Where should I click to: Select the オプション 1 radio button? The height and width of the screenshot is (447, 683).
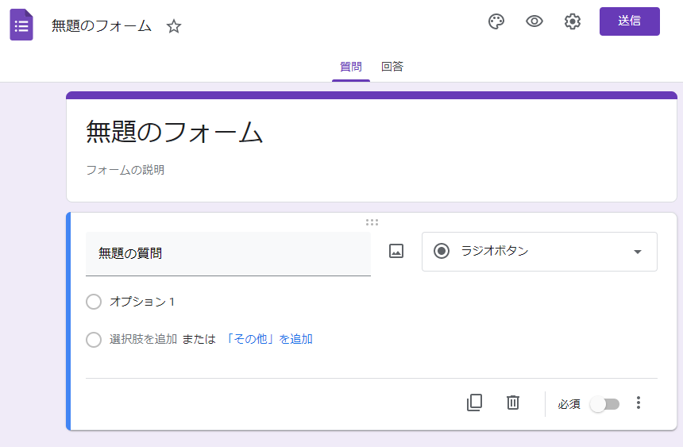point(94,302)
